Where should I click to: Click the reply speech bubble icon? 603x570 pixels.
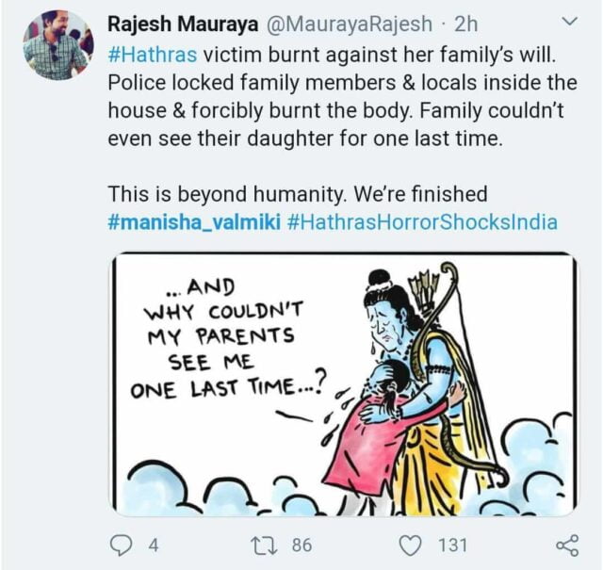125,545
